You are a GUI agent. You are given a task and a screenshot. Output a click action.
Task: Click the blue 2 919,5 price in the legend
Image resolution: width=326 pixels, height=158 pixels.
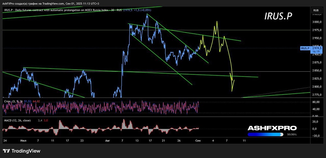pos(127,10)
